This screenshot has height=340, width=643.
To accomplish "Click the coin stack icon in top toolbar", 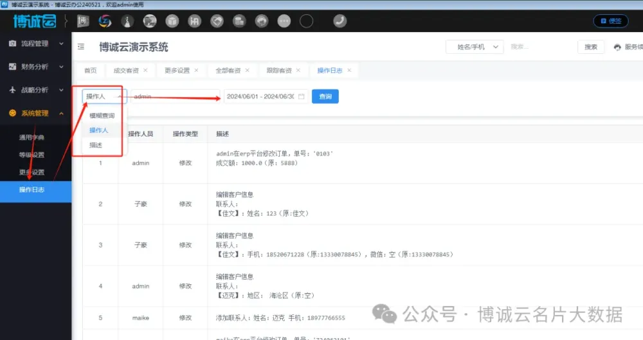I will [239, 21].
